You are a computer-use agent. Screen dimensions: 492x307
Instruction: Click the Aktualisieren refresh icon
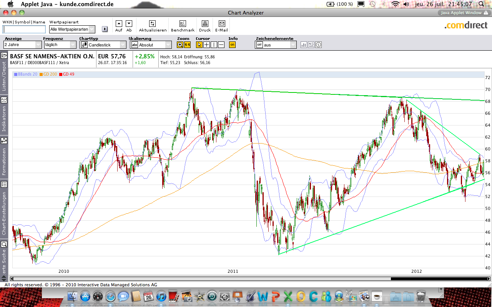(153, 23)
